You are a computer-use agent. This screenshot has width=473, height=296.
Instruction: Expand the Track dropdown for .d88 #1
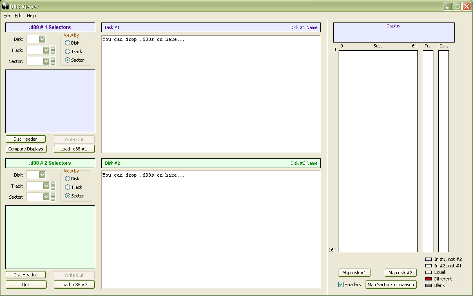tap(46, 50)
